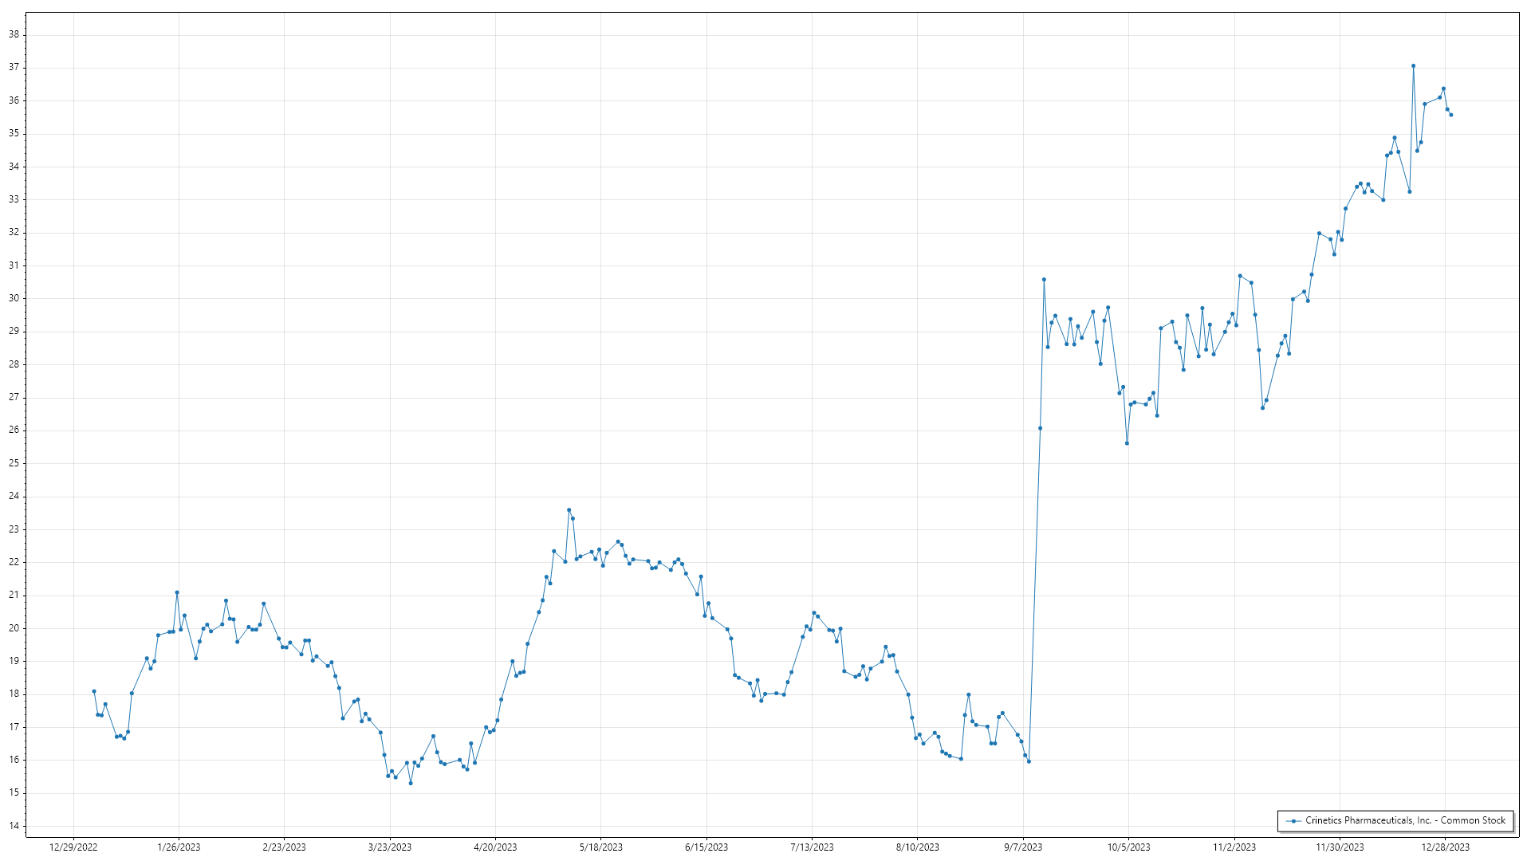Click the 12/28/2023 x-axis date label
The image size is (1531, 861).
(1445, 847)
